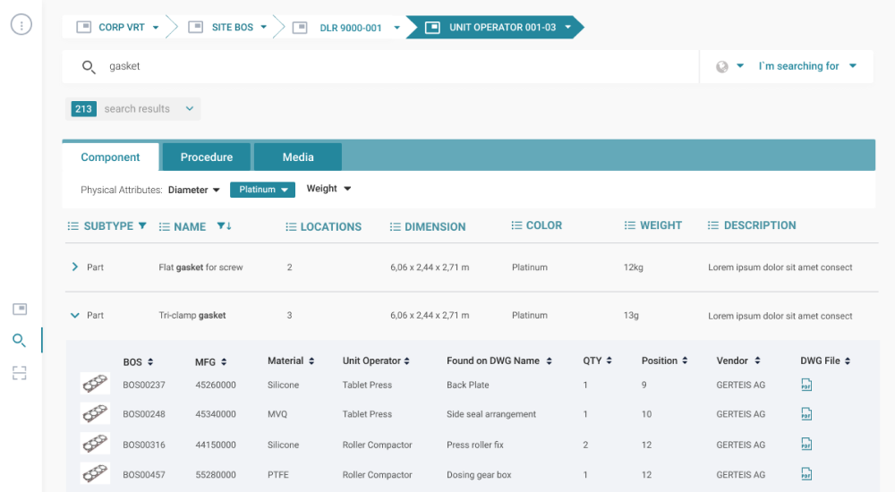This screenshot has width=895, height=492.
Task: Click the DESCRIPTION column header
Action: [x=760, y=225]
